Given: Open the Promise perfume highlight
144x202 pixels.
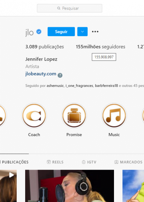Looking at the screenshot, I should [74, 115].
